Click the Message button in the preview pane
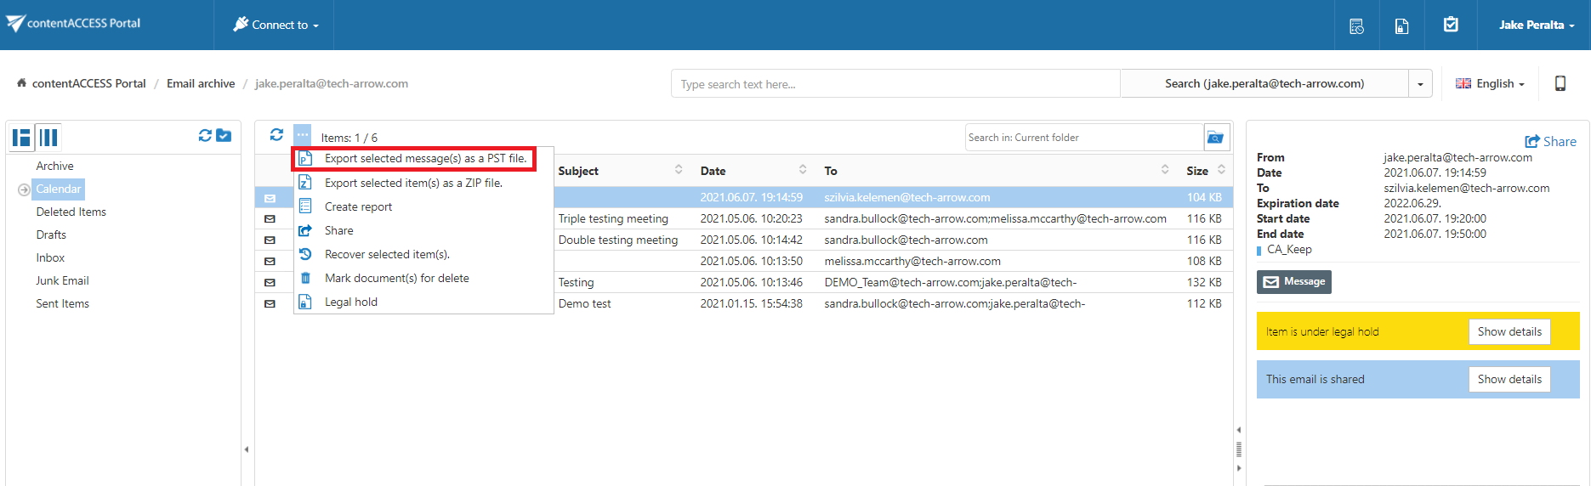 pyautogui.click(x=1293, y=282)
